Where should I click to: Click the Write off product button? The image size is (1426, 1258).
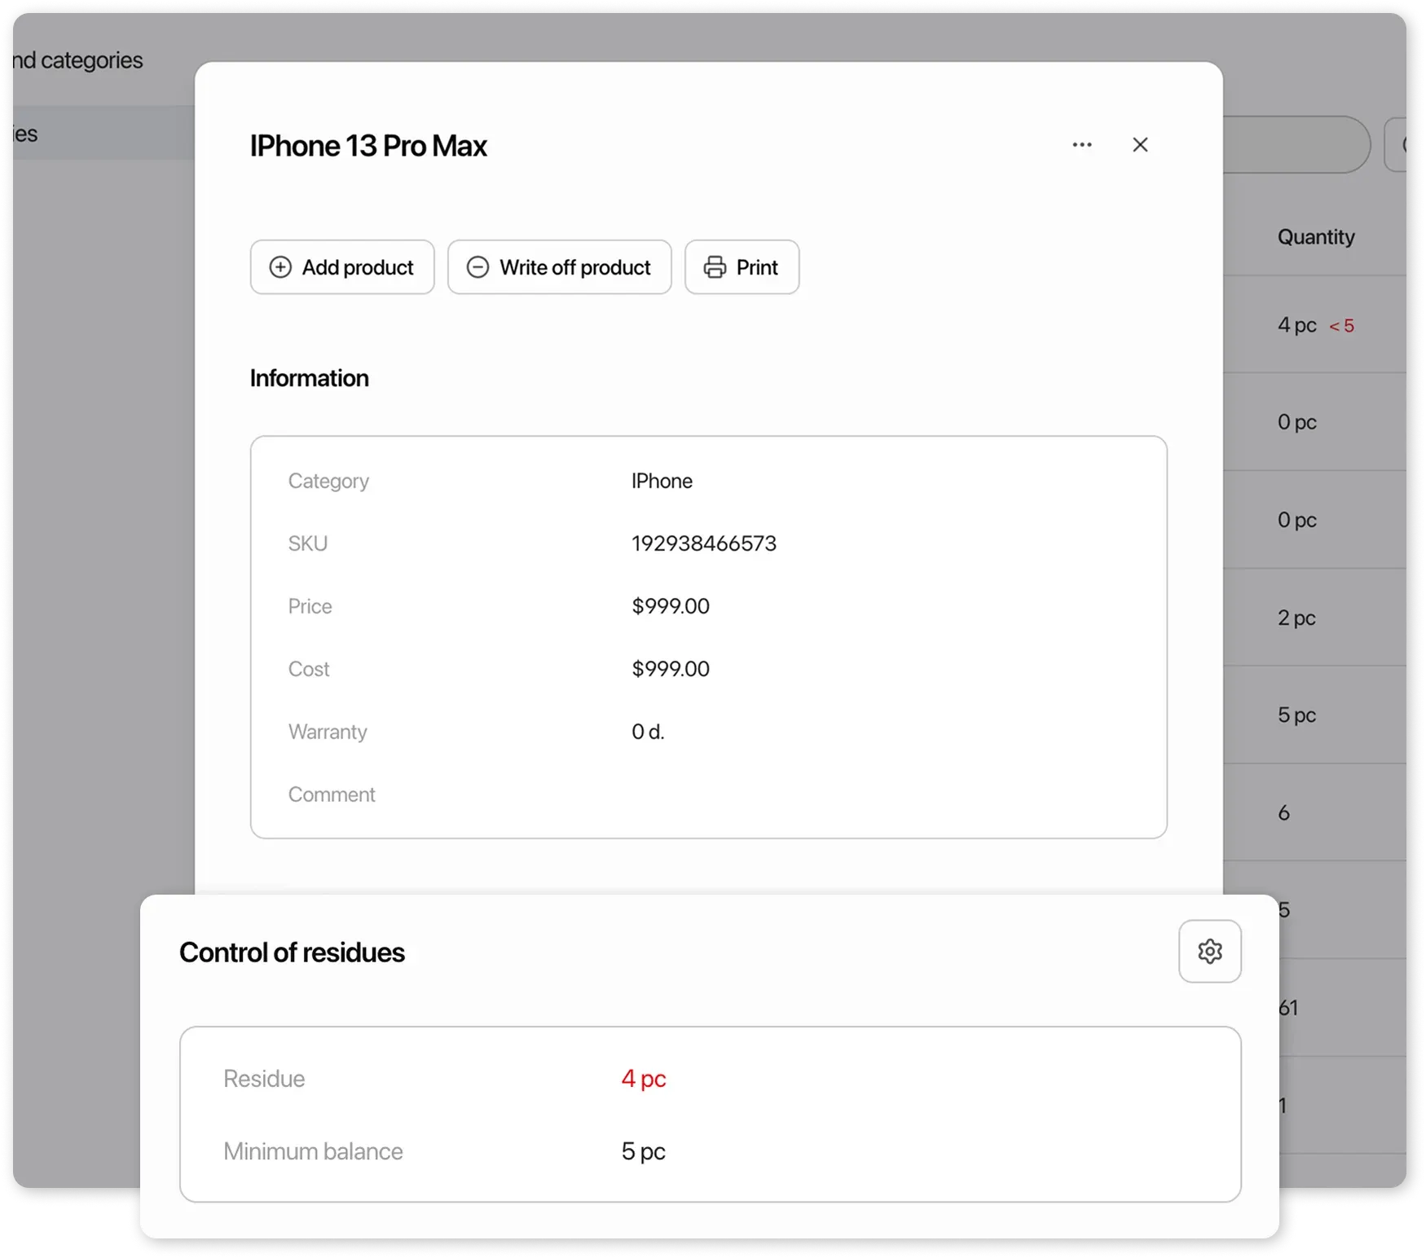559,267
